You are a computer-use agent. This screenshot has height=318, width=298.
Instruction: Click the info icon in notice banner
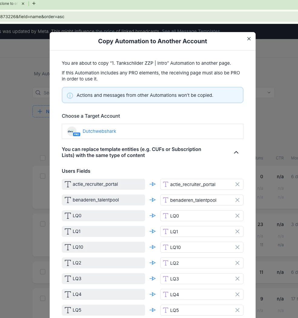(70, 95)
